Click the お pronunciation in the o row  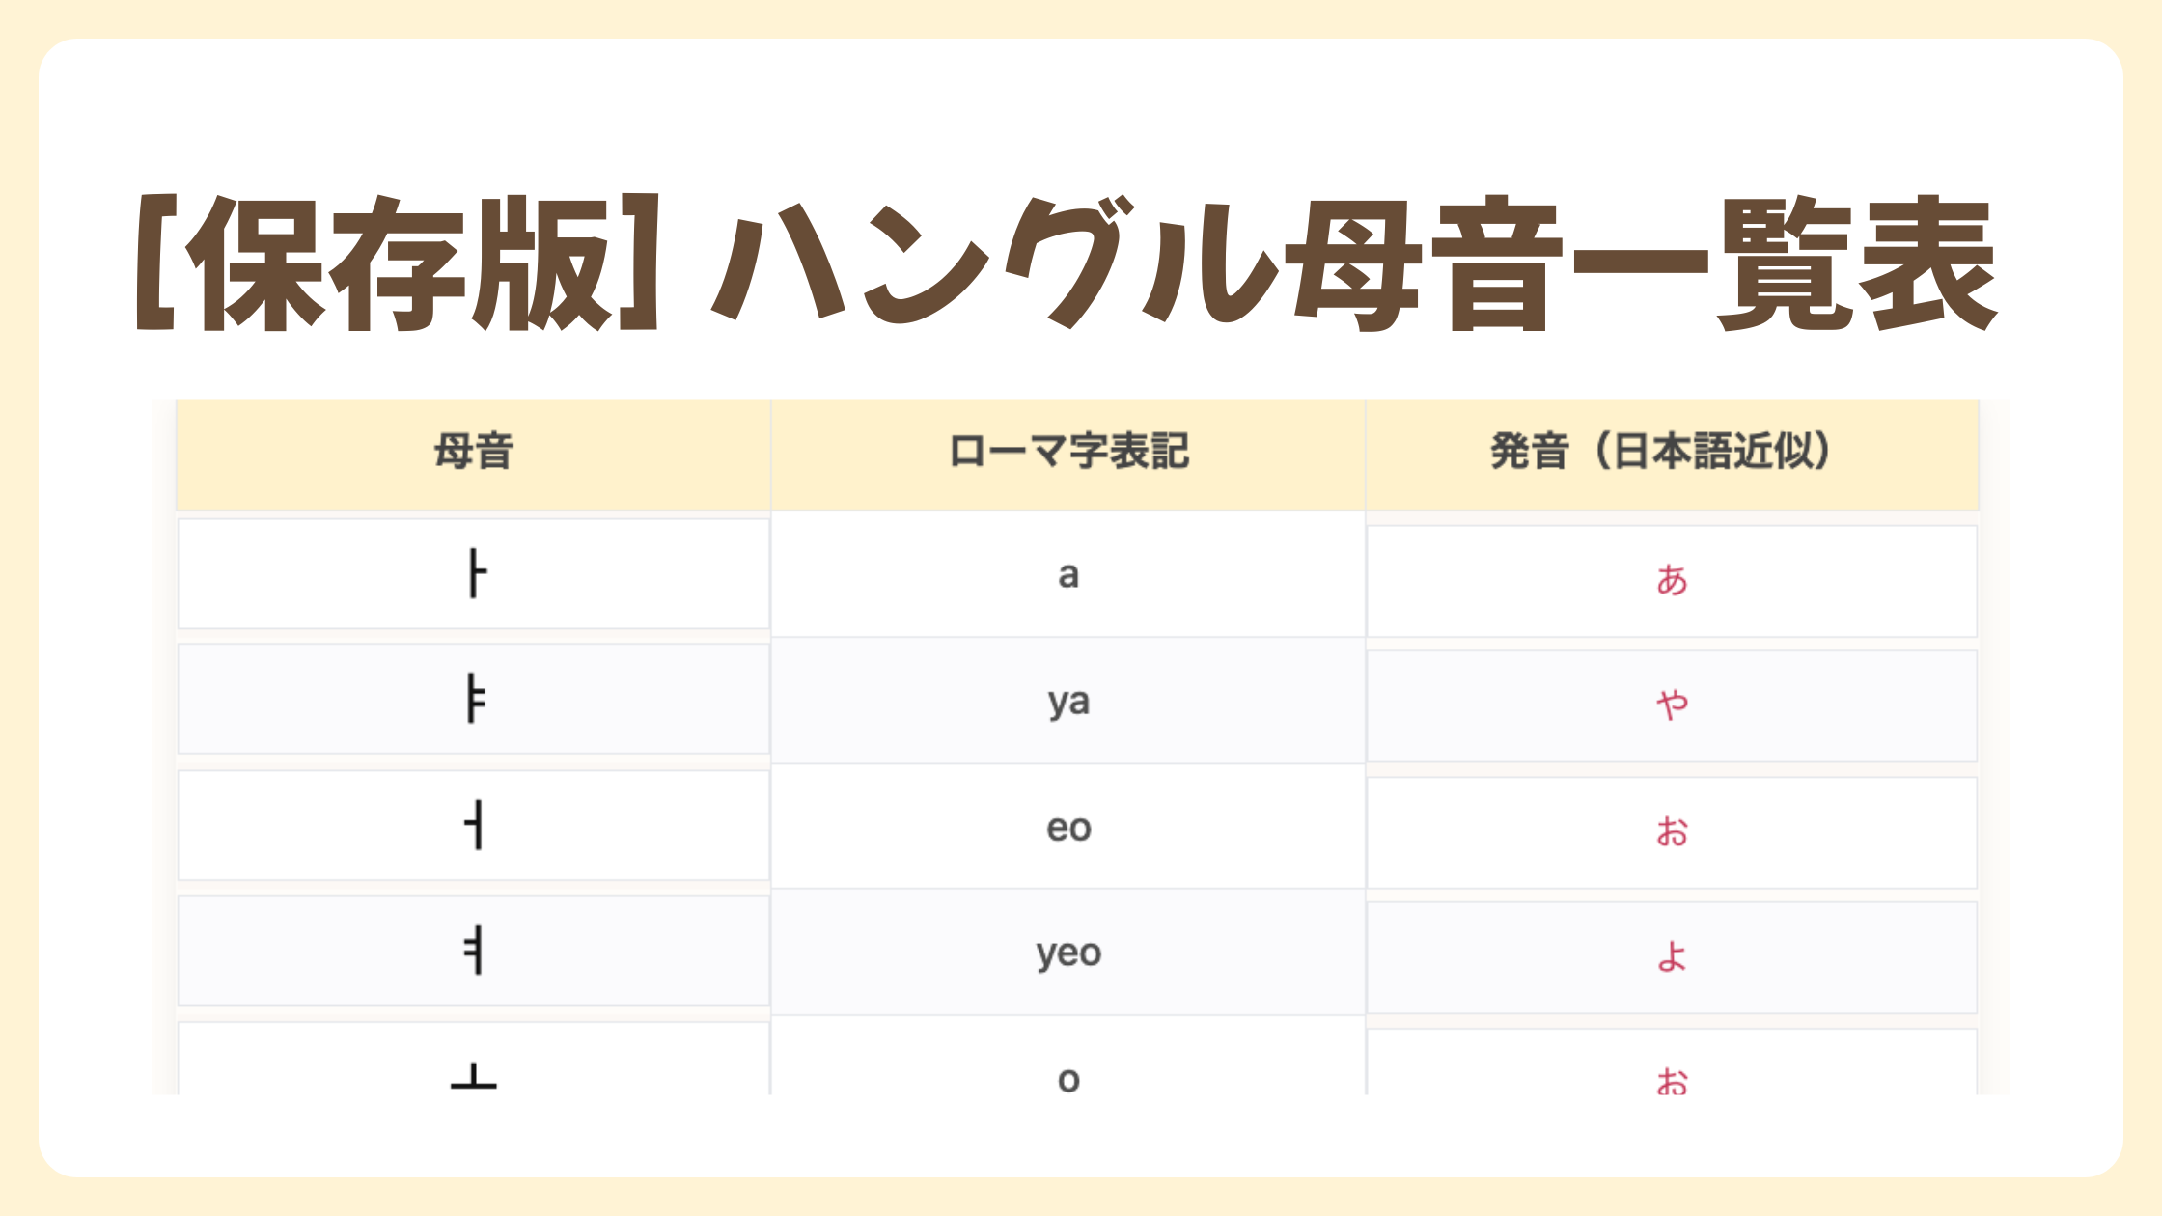[x=1672, y=1081]
